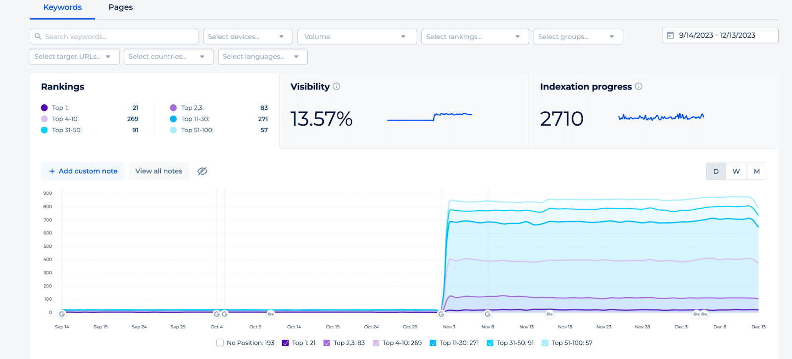Open the Select devices dropdown

click(247, 37)
